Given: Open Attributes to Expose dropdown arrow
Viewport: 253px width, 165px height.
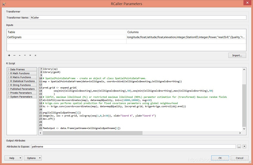Looking at the screenshot, I should coord(244,147).
